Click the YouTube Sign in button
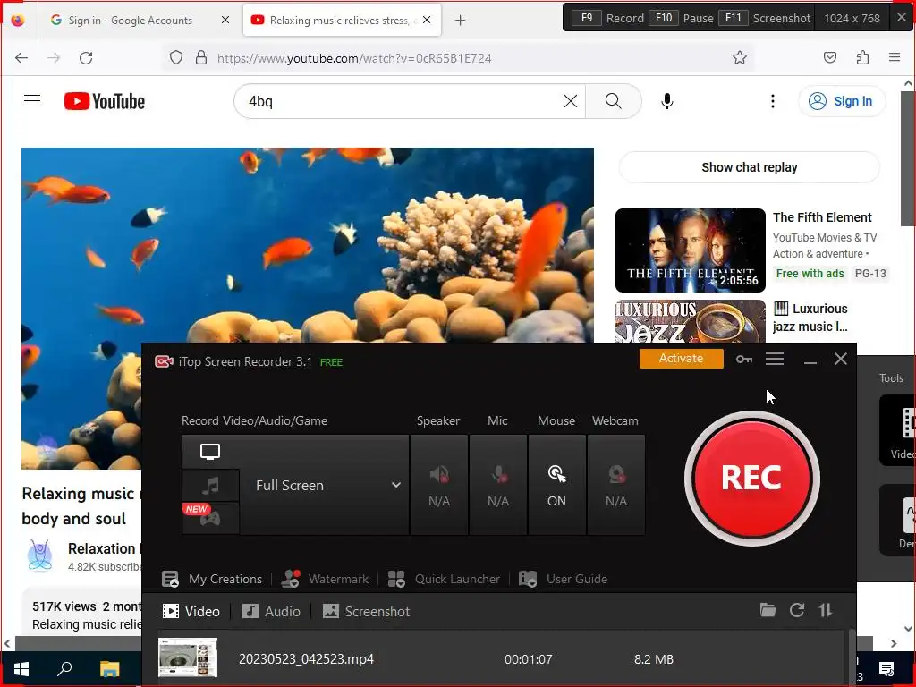Screen dimensions: 916x687 (x=841, y=101)
